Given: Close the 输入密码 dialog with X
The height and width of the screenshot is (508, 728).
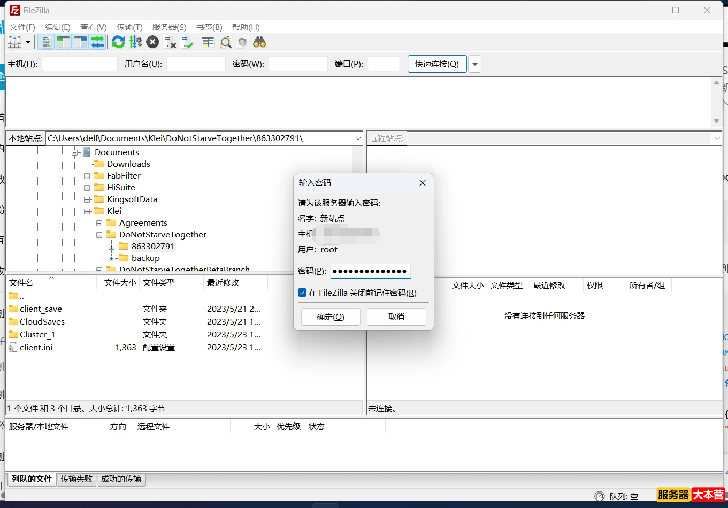Looking at the screenshot, I should [423, 183].
